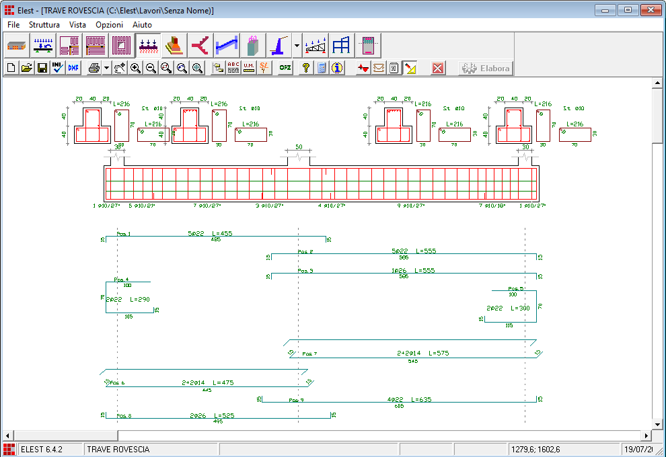
Task: Click the truss structure module icon
Action: click(x=316, y=45)
